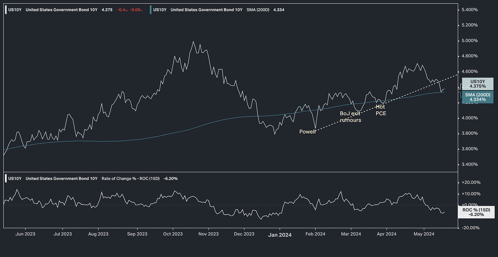Click the 4.800% y-axis tick
This screenshot has width=498, height=257.
point(469,56)
